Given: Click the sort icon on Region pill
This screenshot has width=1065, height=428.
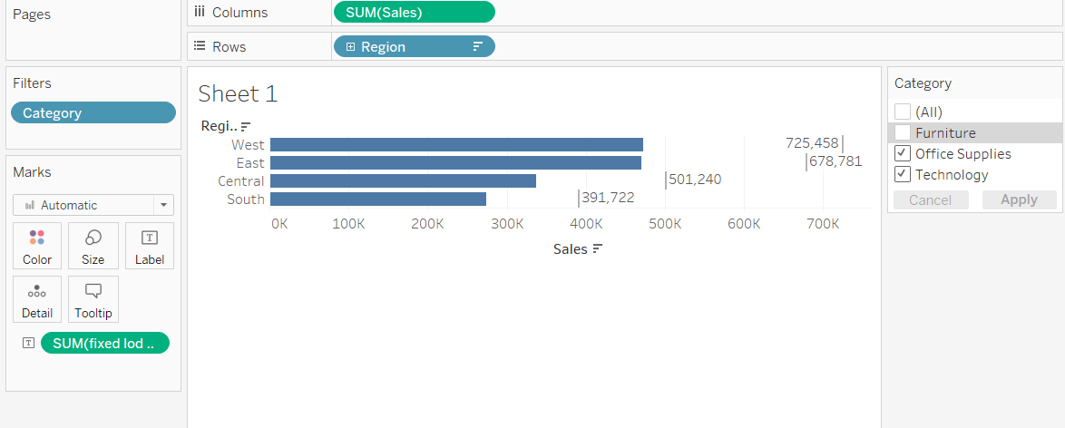Looking at the screenshot, I should [477, 47].
